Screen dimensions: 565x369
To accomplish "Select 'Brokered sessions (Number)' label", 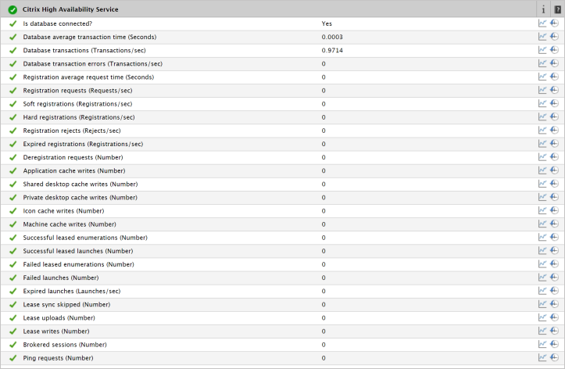I will (x=65, y=345).
